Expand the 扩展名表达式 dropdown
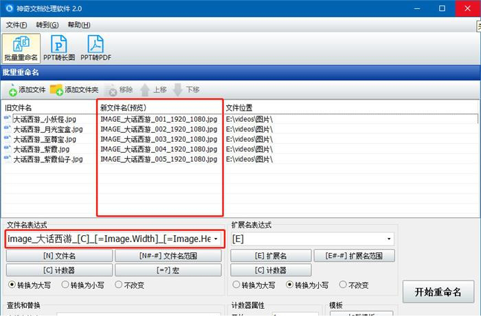 [x=390, y=239]
